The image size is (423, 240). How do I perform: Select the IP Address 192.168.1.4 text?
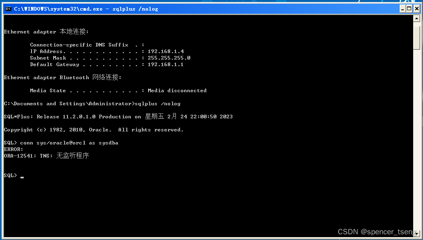(x=166, y=51)
